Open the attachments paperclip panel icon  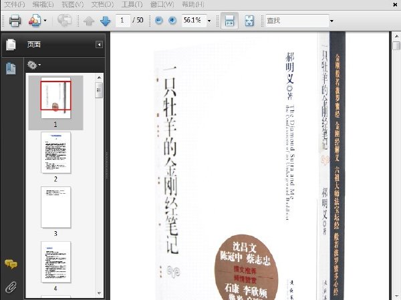click(11, 287)
